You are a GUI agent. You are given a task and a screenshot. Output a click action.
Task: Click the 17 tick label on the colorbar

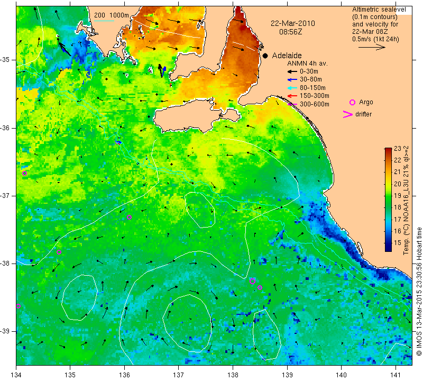coord(398,219)
